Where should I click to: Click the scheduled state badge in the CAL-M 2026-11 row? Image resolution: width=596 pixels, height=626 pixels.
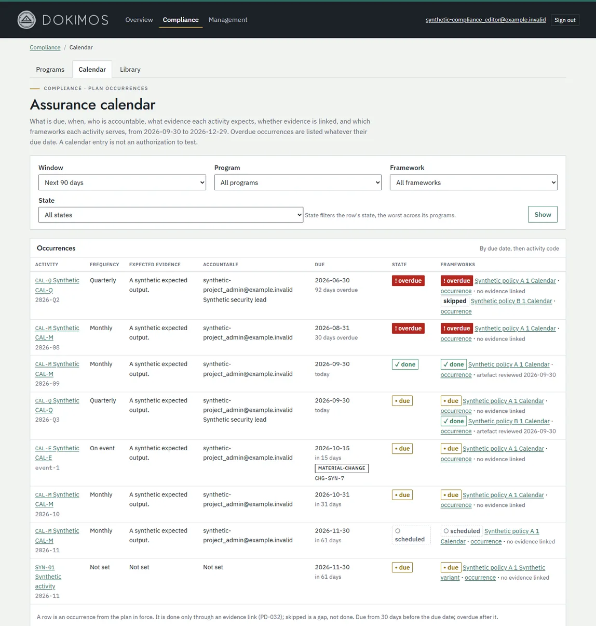pyautogui.click(x=411, y=535)
